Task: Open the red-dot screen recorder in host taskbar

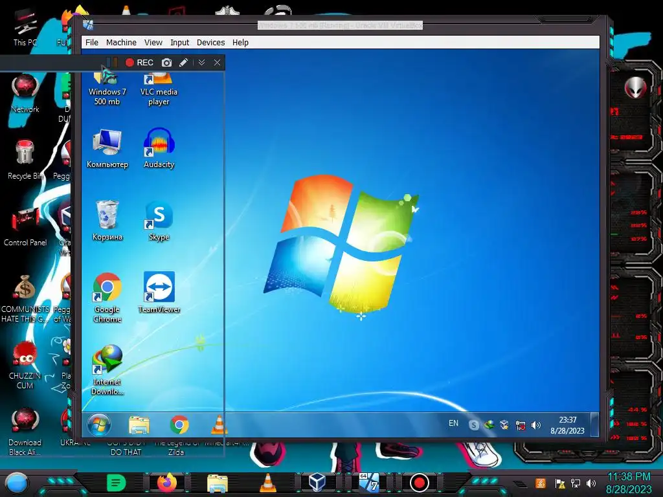Action: 419,483
